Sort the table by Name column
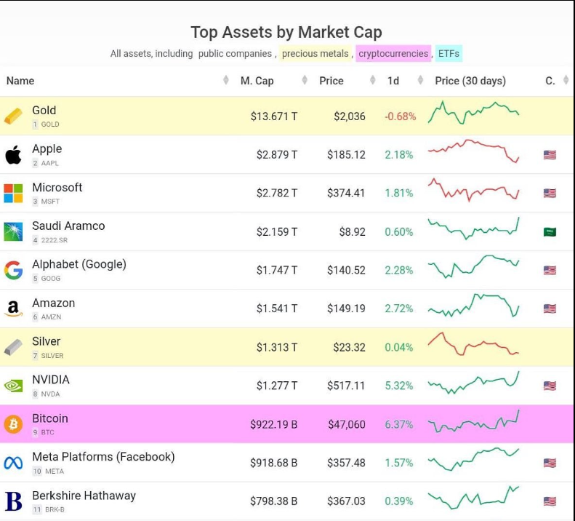 tap(20, 81)
